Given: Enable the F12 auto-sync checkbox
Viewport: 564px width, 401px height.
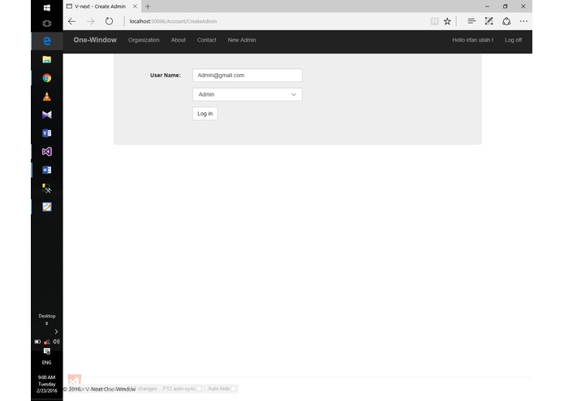Looking at the screenshot, I should click(x=199, y=389).
